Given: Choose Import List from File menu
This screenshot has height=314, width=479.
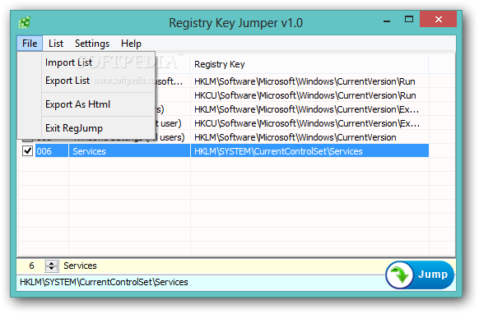Looking at the screenshot, I should (68, 62).
